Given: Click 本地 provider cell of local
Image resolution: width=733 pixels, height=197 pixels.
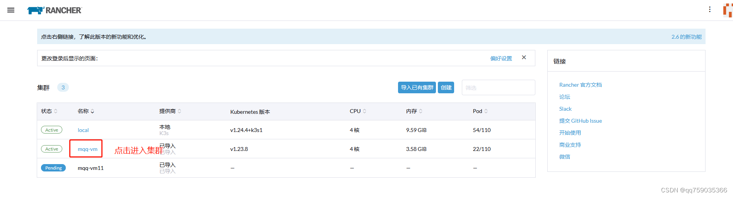Looking at the screenshot, I should click(x=165, y=127).
